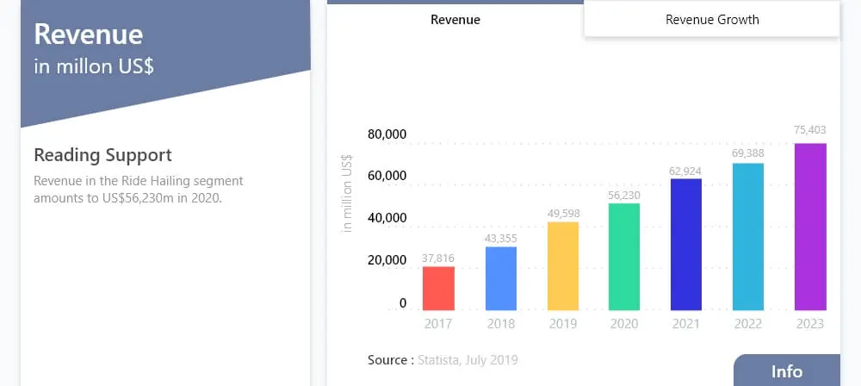Screen dimensions: 861x386
Task: Click the 2017 axis label
Action: pyautogui.click(x=438, y=323)
